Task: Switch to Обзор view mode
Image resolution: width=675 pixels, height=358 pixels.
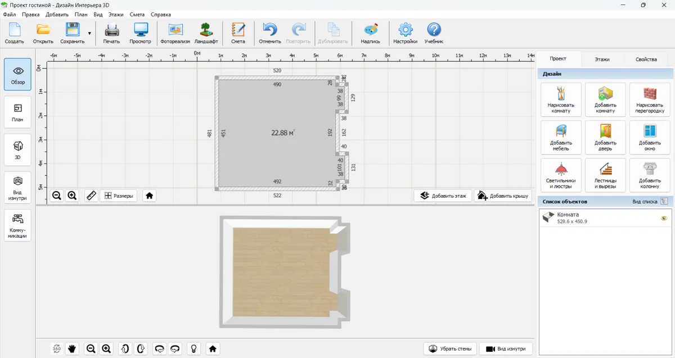Action: pos(18,74)
